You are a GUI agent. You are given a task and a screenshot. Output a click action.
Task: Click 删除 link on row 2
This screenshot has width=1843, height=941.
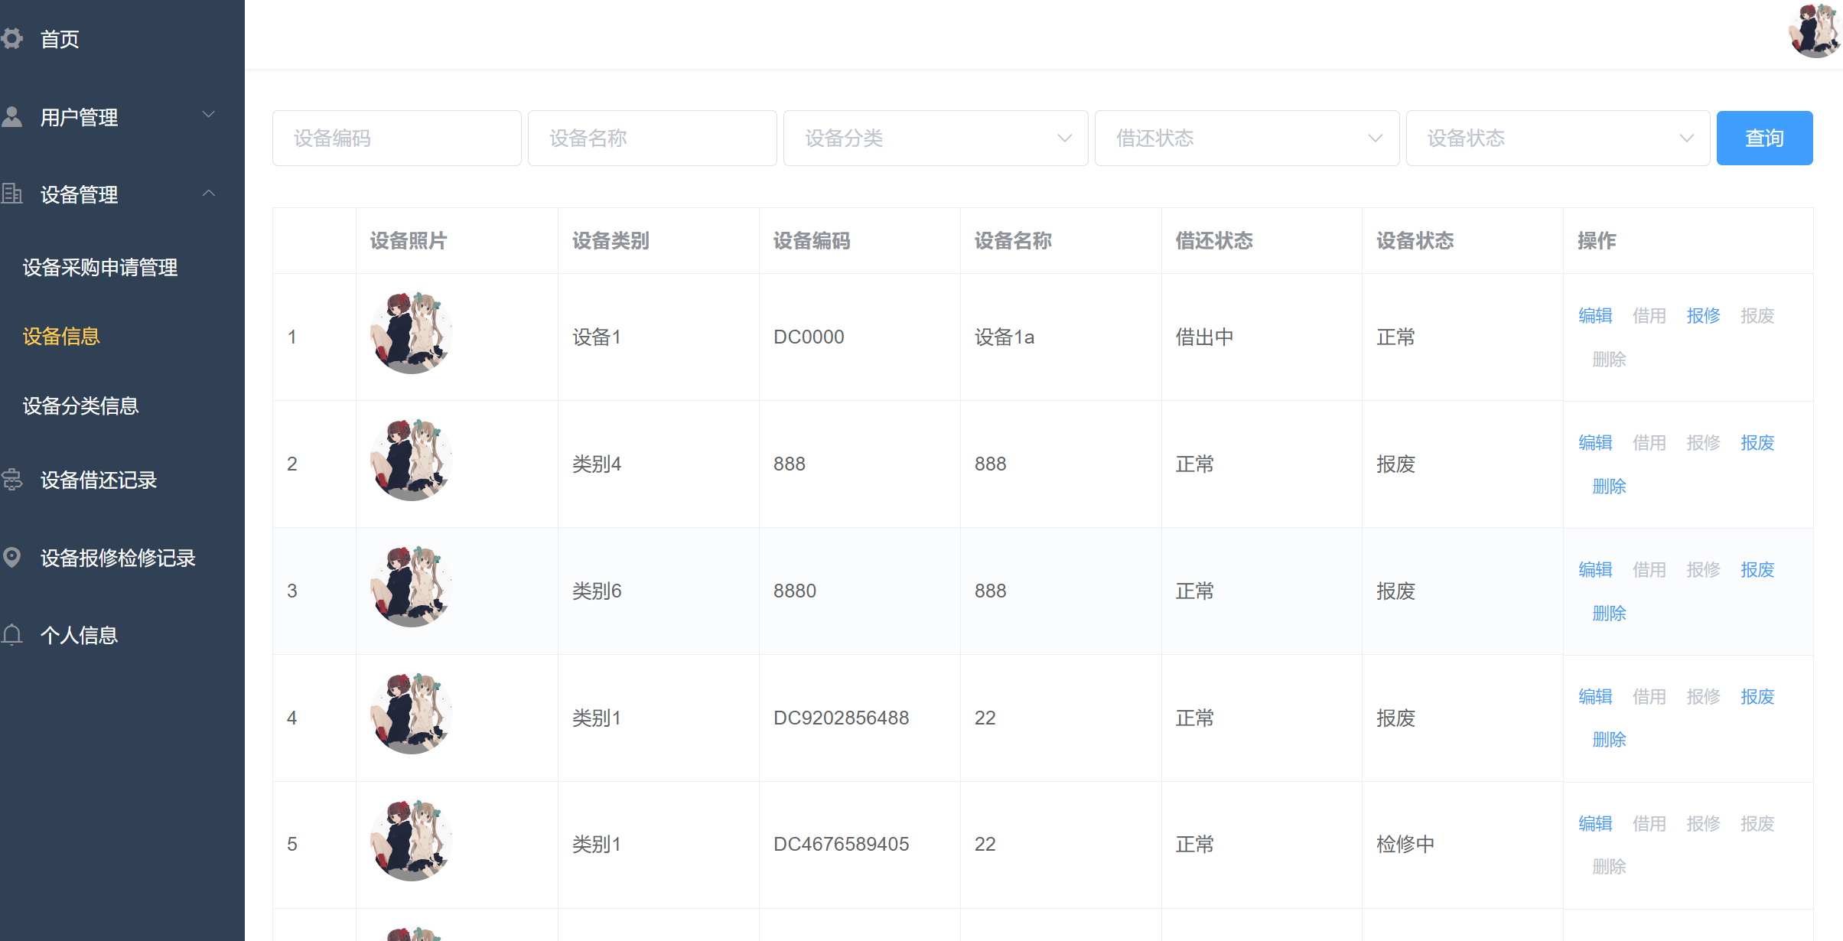(x=1609, y=487)
